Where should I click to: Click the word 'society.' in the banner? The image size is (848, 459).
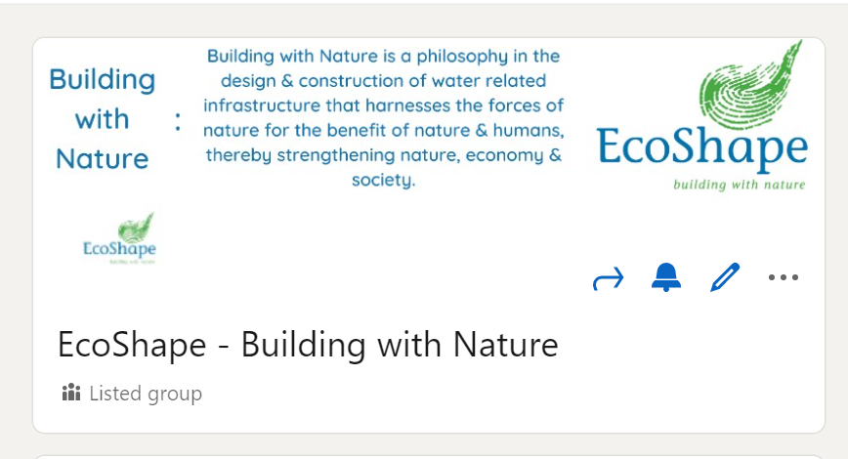[x=383, y=180]
